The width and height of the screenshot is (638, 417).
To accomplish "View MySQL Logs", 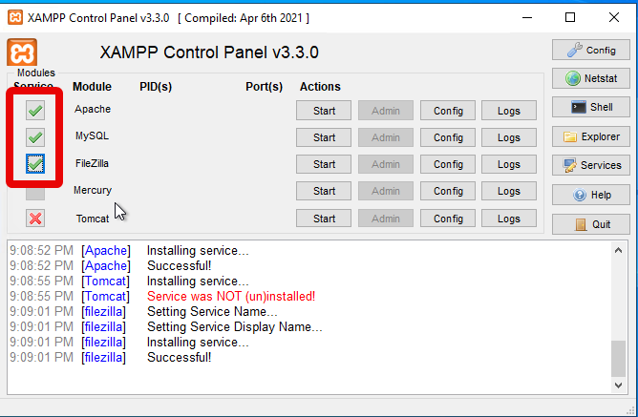I will pos(509,137).
